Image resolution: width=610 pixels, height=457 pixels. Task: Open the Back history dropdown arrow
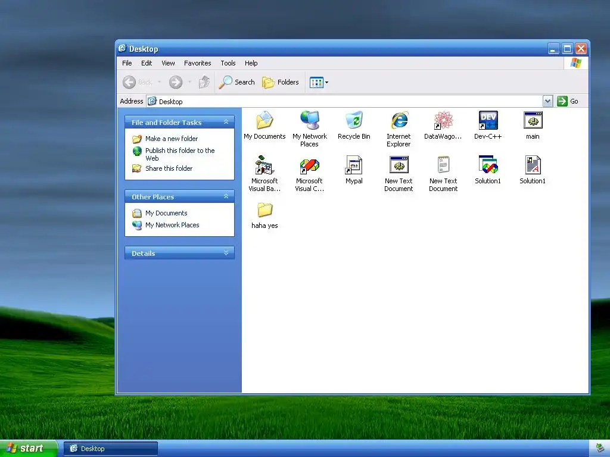coord(159,82)
